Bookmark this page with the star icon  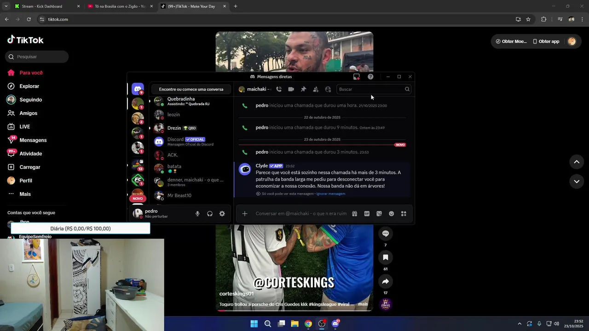(528, 19)
